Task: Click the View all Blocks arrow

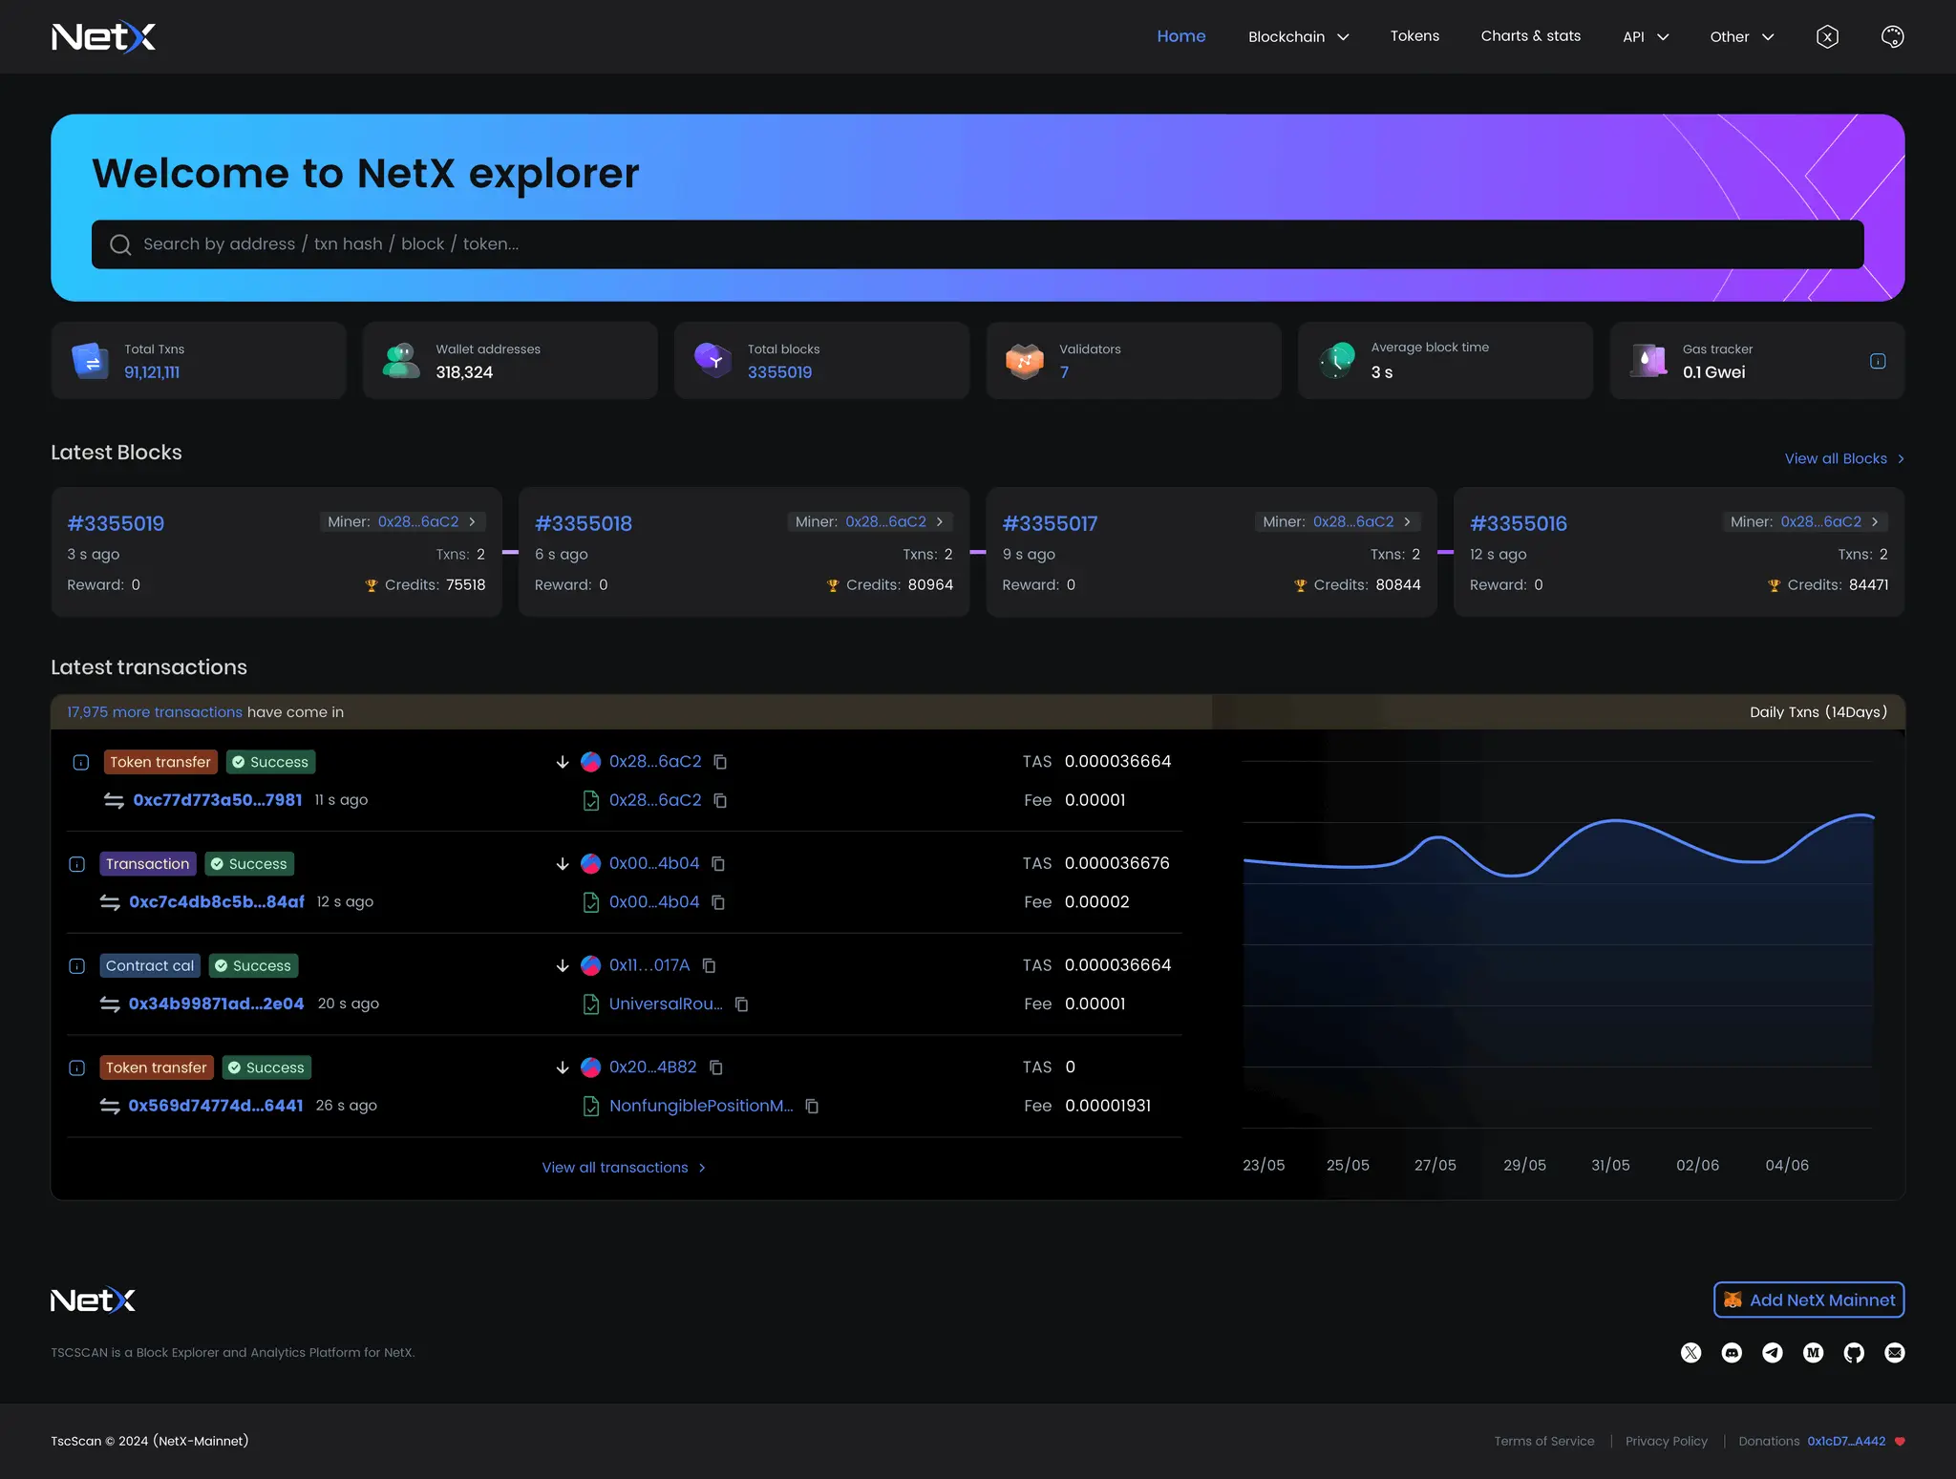Action: point(1901,459)
